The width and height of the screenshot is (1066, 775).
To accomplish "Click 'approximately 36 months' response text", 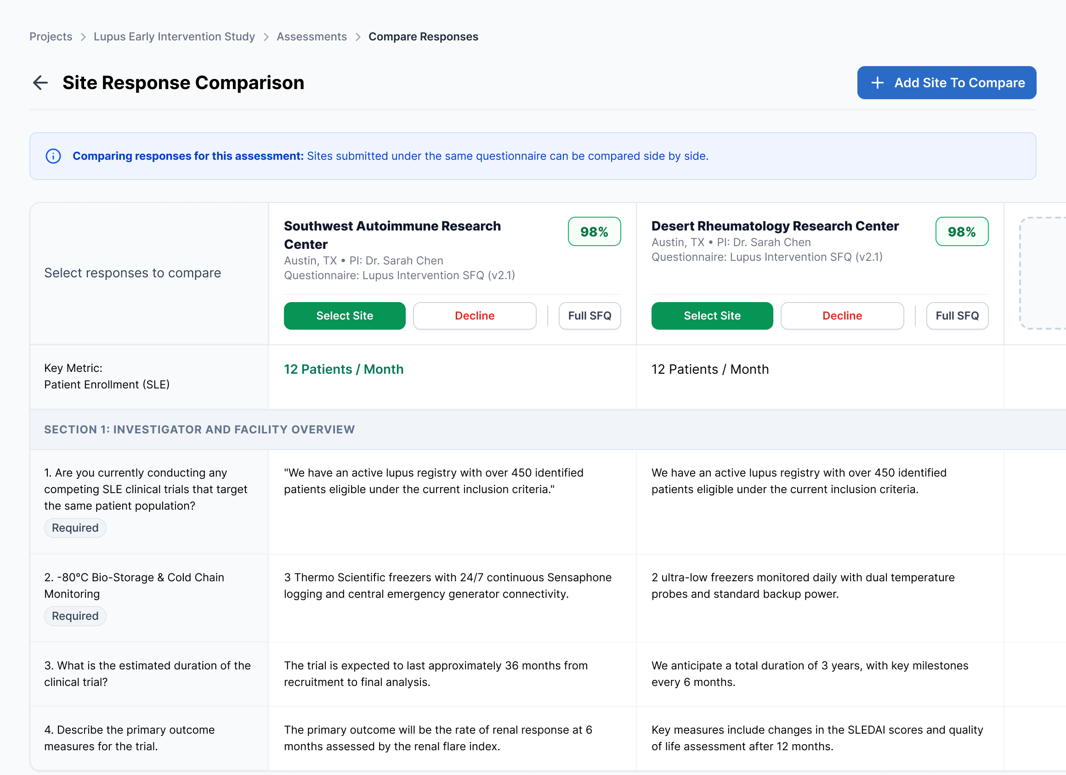I will coord(436,674).
